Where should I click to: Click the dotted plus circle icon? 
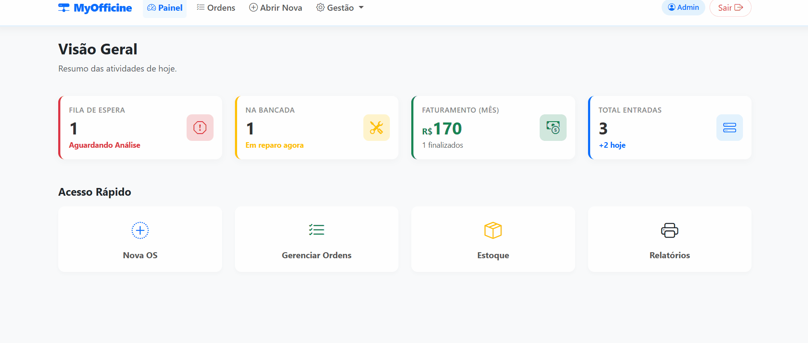[x=140, y=230]
